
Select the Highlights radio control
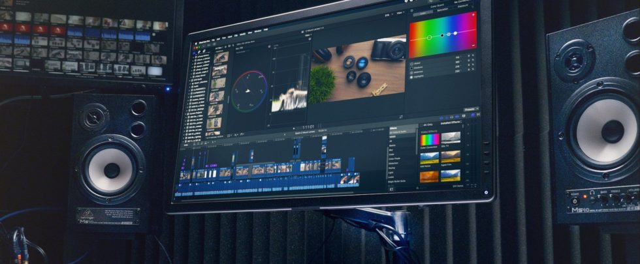click(x=413, y=76)
